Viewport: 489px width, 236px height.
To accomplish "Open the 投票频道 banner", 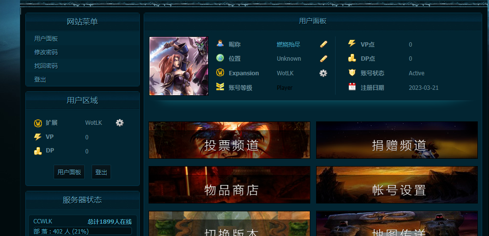I will click(229, 140).
